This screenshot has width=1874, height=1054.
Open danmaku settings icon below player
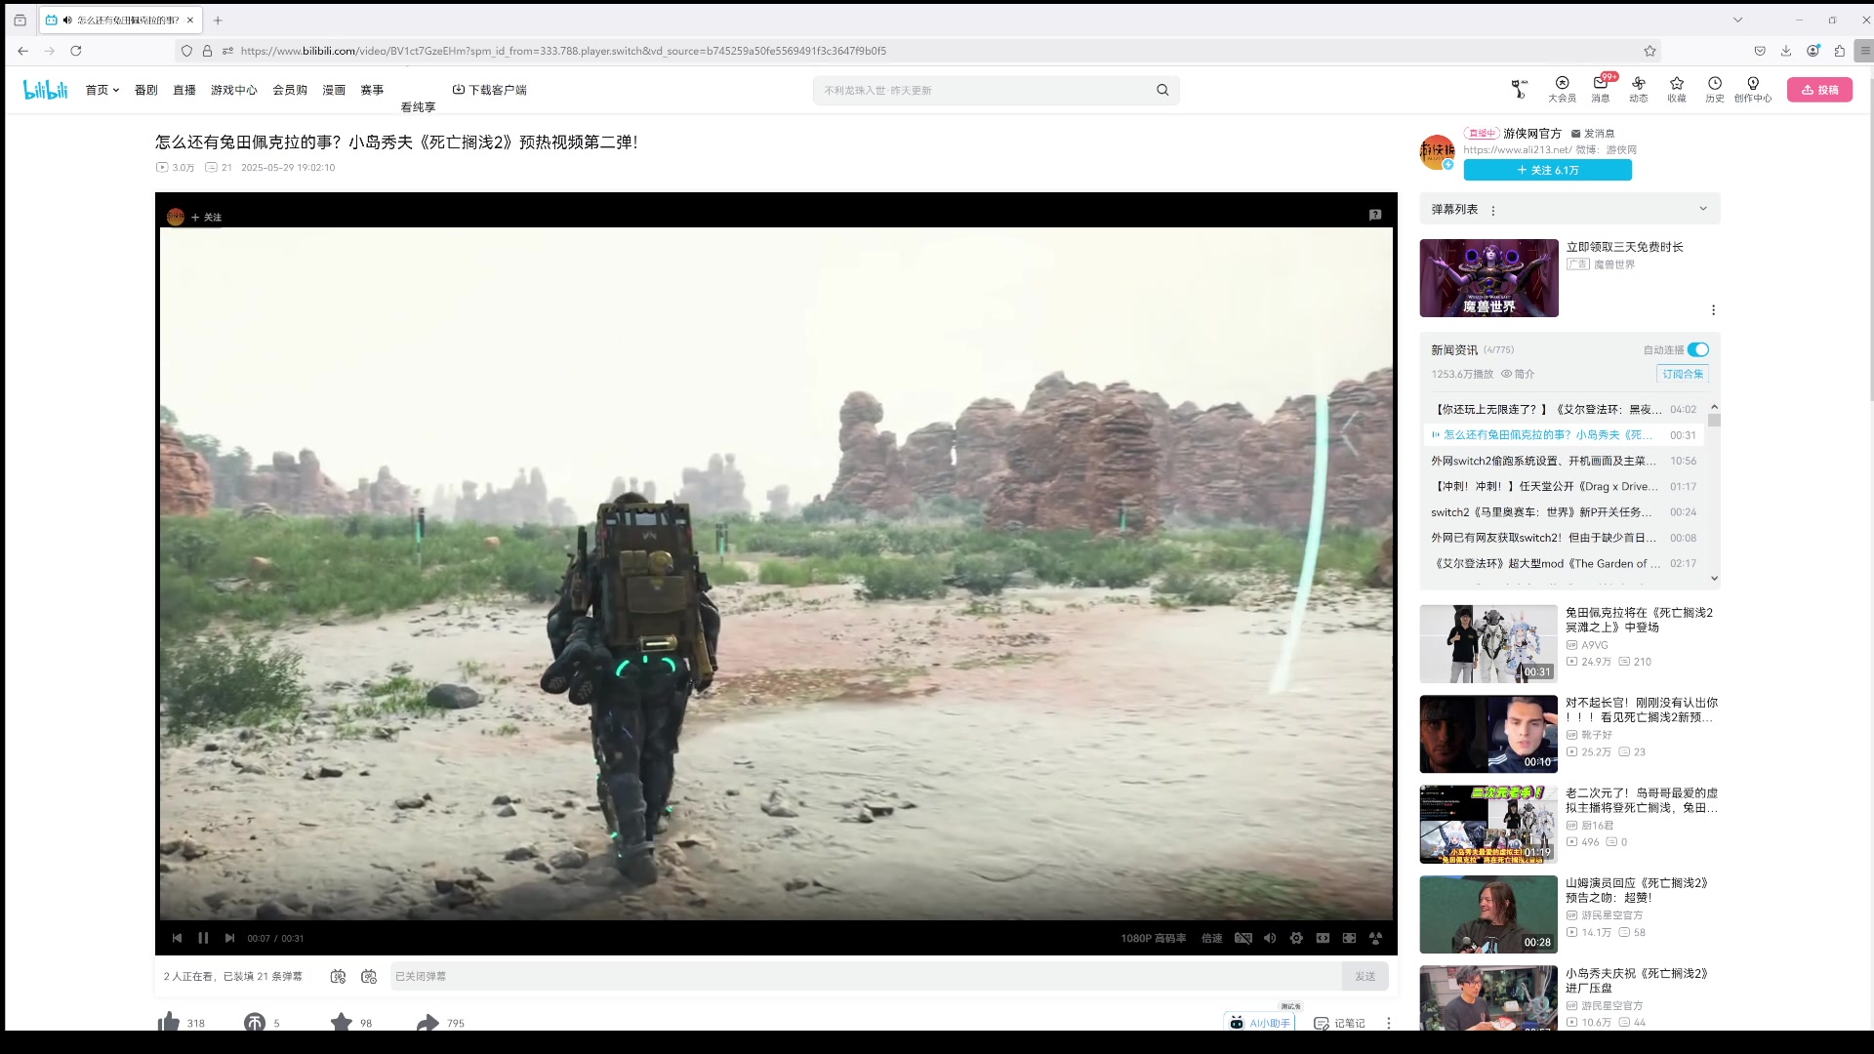click(369, 976)
